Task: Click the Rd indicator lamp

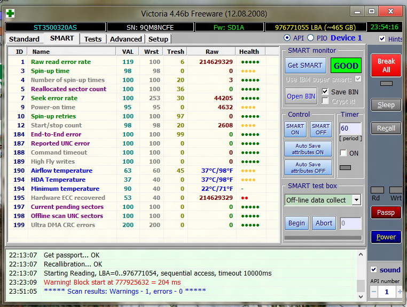Action: [x=377, y=190]
